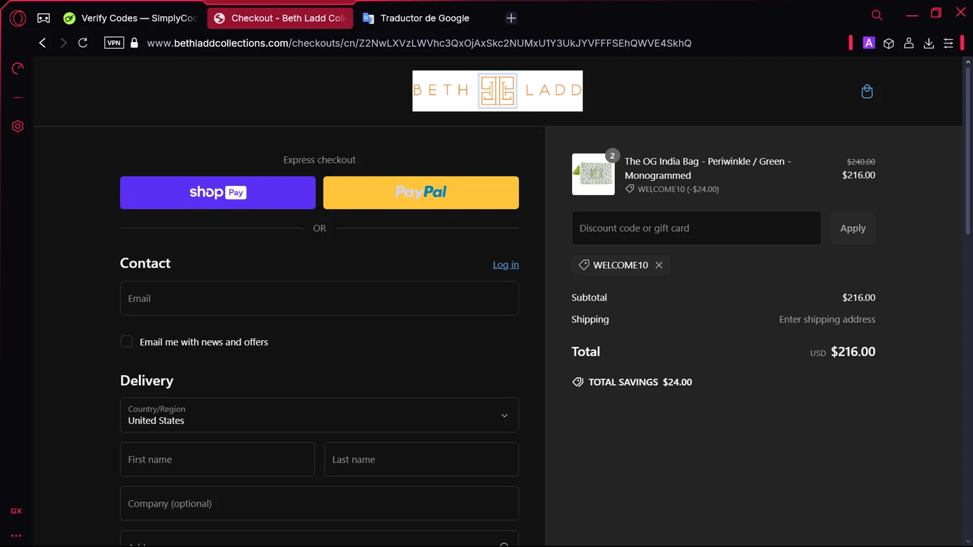The height and width of the screenshot is (547, 973).
Task: Click the Log in link
Action: tap(506, 264)
